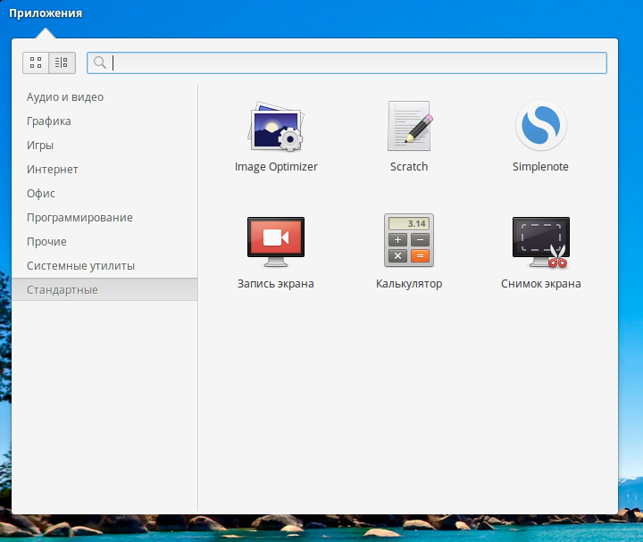Choose the Интернет category

(53, 170)
